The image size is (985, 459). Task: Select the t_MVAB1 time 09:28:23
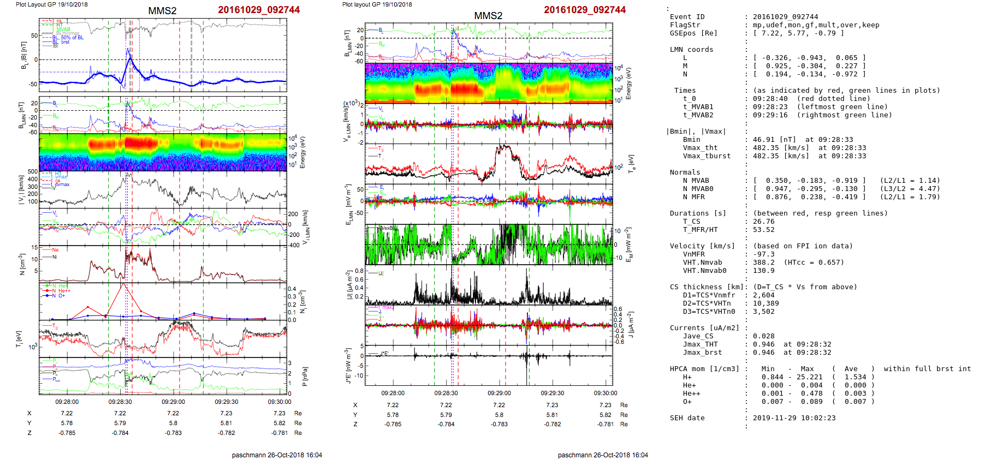[770, 107]
